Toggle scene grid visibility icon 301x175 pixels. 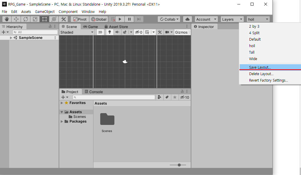click(x=147, y=32)
